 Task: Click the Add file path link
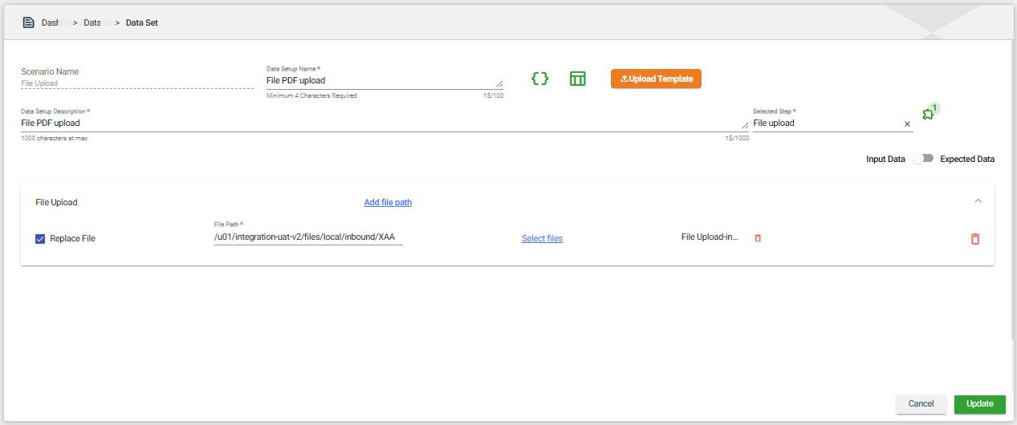[x=388, y=202]
